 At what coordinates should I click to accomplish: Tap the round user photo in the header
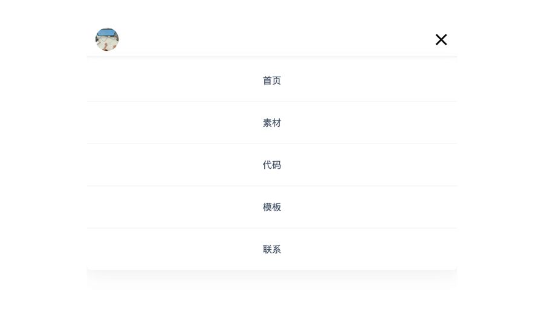[107, 39]
